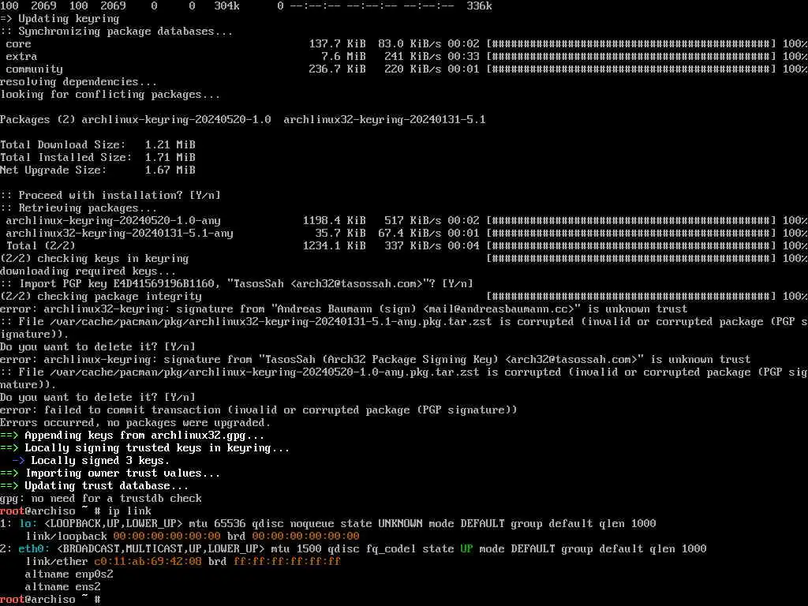This screenshot has width=808, height=606.
Task: Click the 'Total (2/2)' download row label
Action: 41,246
